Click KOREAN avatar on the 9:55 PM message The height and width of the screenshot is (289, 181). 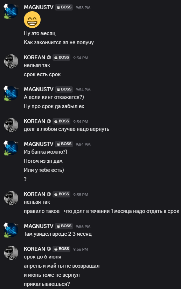[11, 198]
